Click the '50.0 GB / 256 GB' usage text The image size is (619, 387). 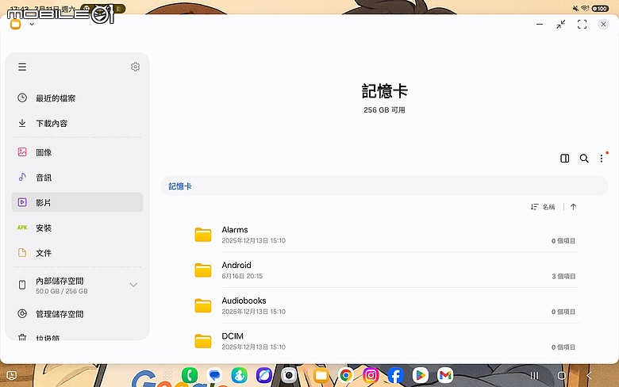point(62,291)
